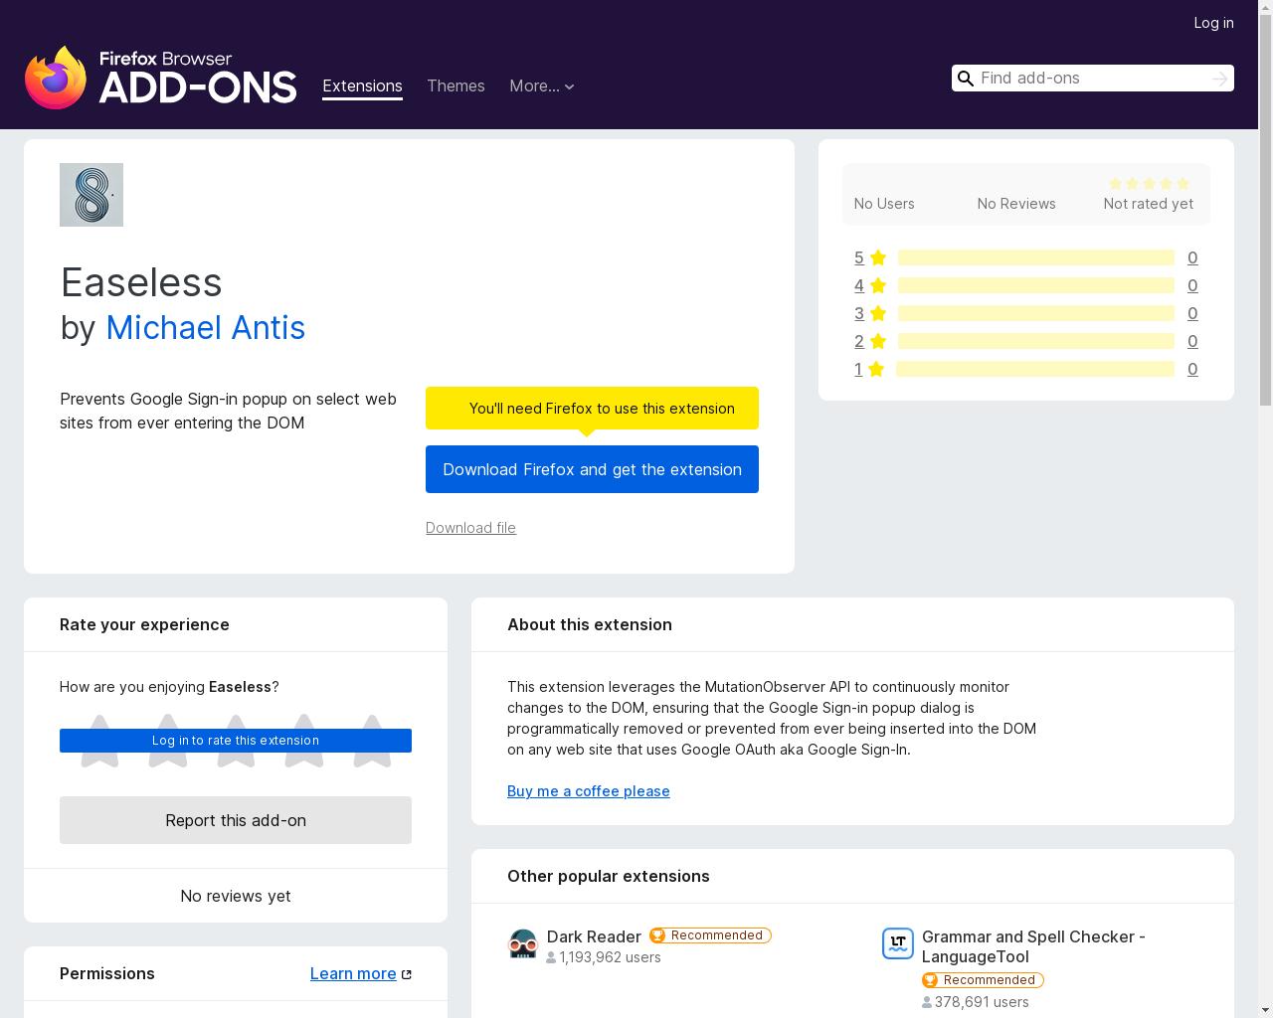Click the Log in link
Viewport: 1273px width, 1018px height.
[1213, 23]
